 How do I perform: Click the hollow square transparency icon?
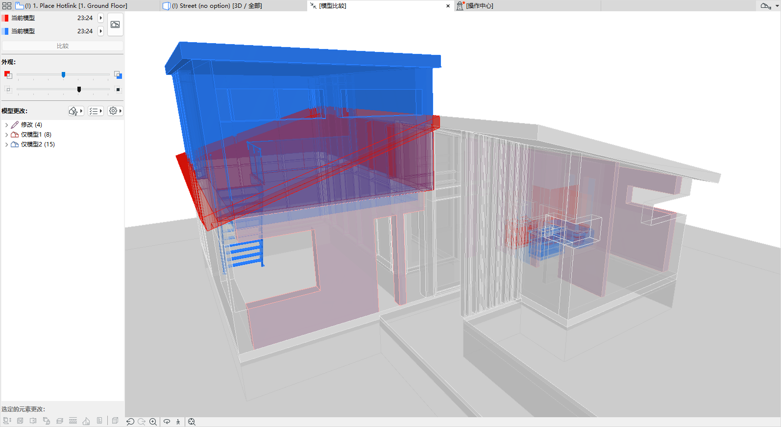[x=8, y=89]
